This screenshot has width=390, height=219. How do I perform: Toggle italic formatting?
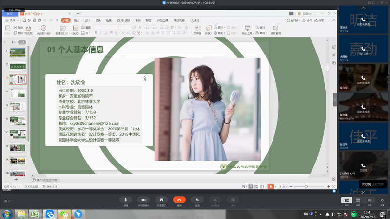pyautogui.click(x=101, y=33)
